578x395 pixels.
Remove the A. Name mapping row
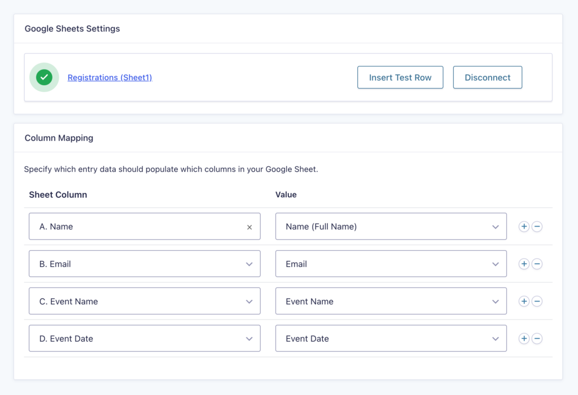pyautogui.click(x=537, y=227)
